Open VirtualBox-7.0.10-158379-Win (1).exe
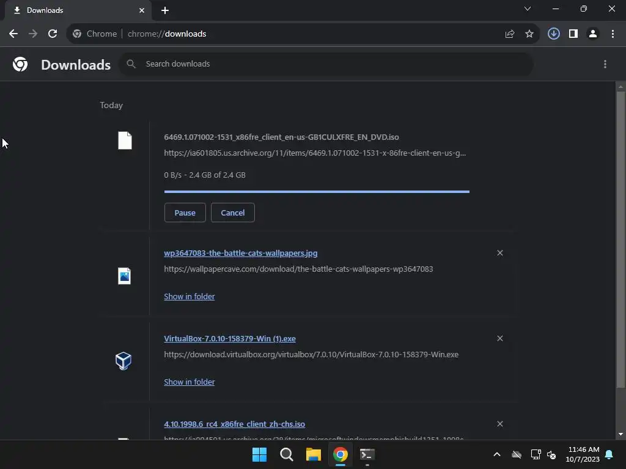 pos(230,338)
